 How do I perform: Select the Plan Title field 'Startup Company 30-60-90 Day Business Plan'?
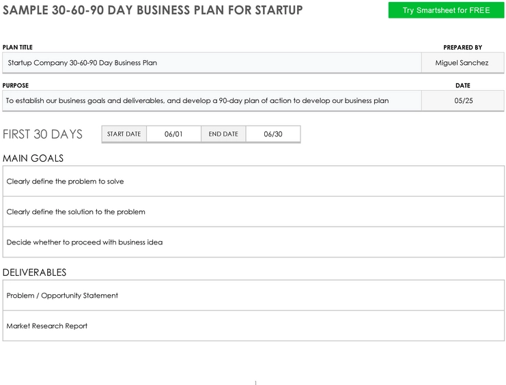[x=212, y=63]
